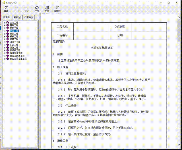Select the 预应力混凝土工程 label in tree
This screenshot has height=150, width=182.
(x=18, y=59)
